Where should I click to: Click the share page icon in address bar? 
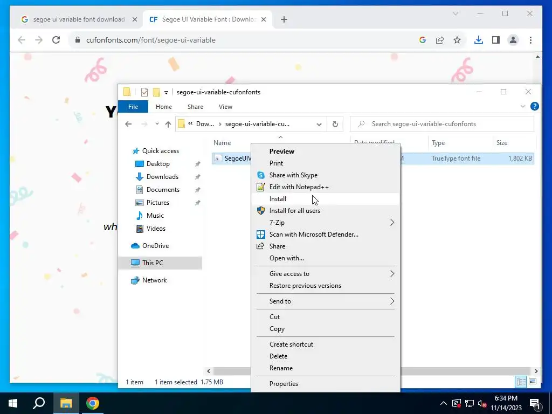click(440, 40)
